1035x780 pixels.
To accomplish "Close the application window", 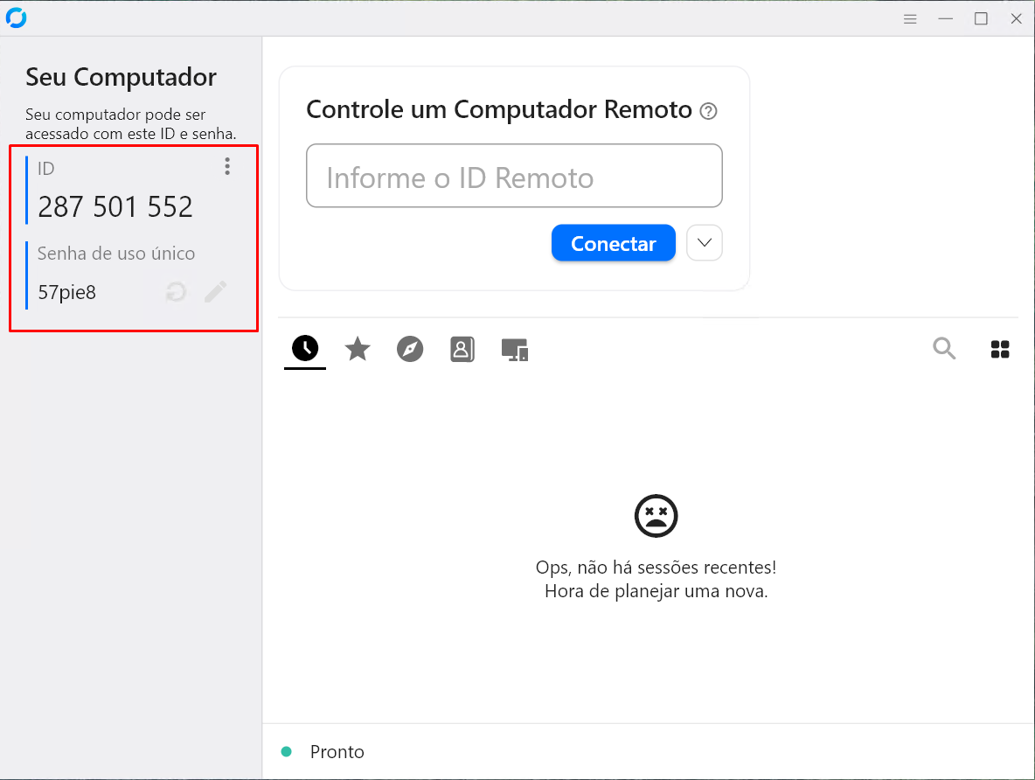I will pos(1017,19).
